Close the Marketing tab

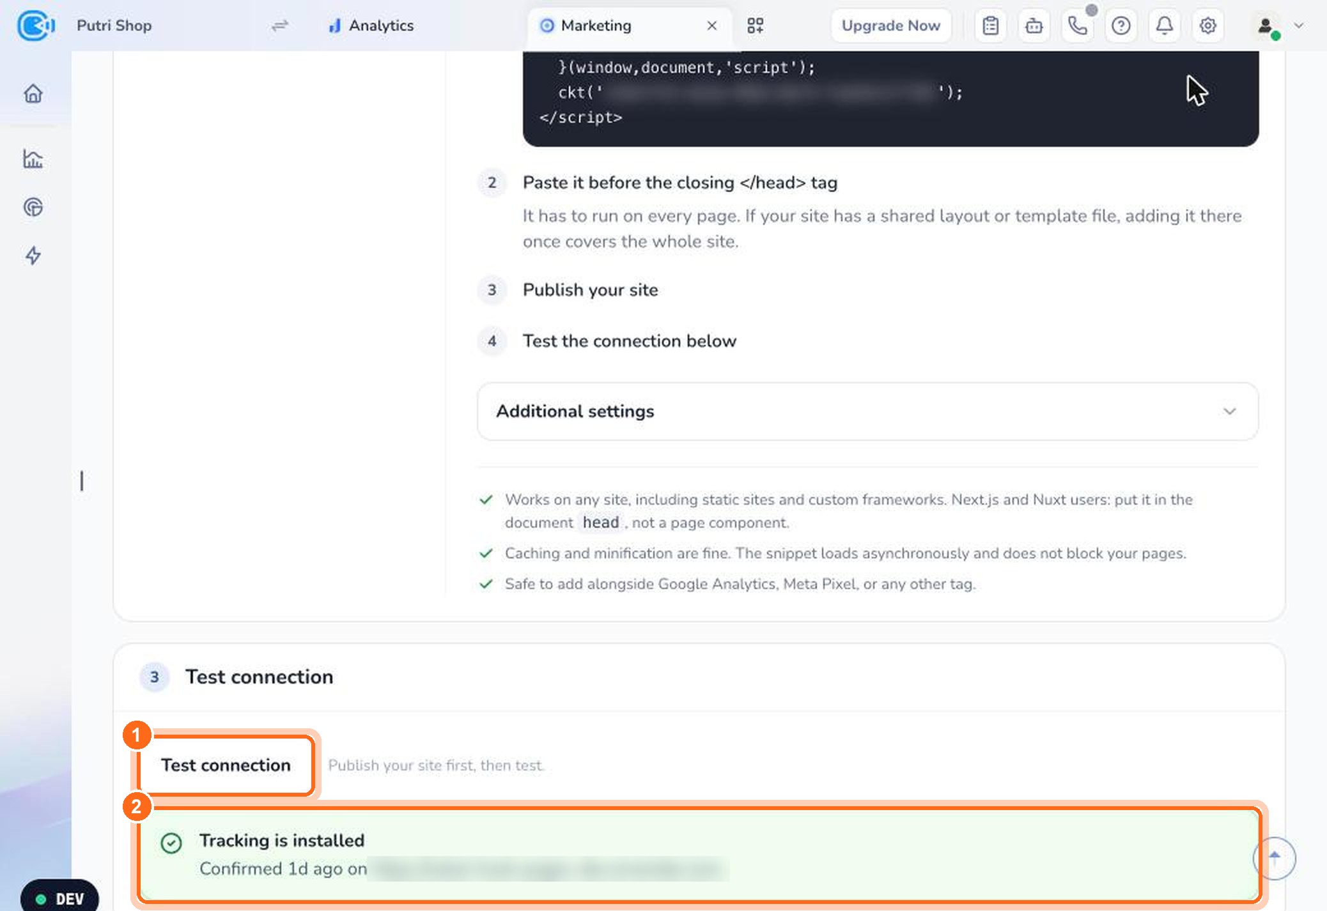[712, 26]
